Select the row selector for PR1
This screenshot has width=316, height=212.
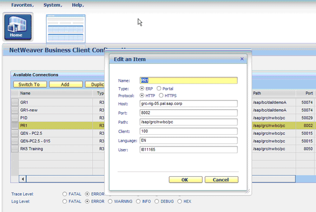[15, 125]
